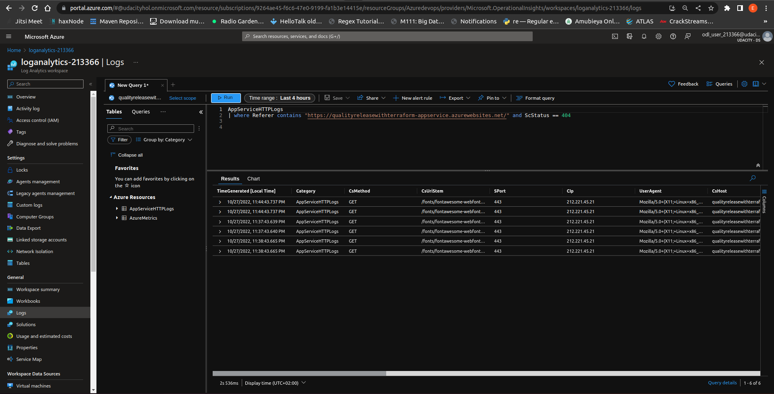Click the Tables pane search field
The width and height of the screenshot is (774, 394).
pos(151,128)
